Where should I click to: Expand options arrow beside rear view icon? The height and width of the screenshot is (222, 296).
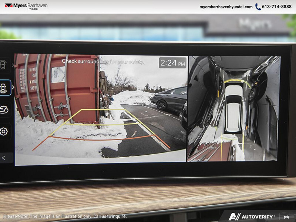point(13,88)
